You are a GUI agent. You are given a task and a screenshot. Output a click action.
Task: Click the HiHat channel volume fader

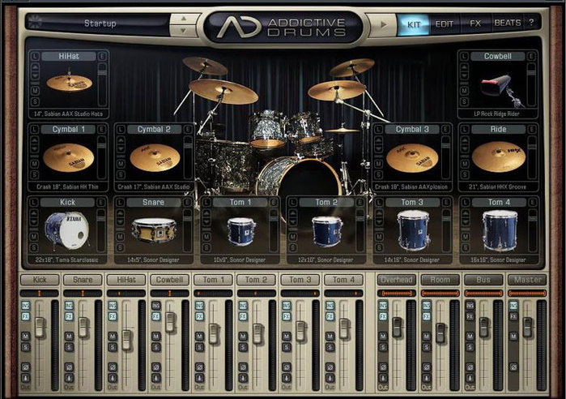point(126,340)
